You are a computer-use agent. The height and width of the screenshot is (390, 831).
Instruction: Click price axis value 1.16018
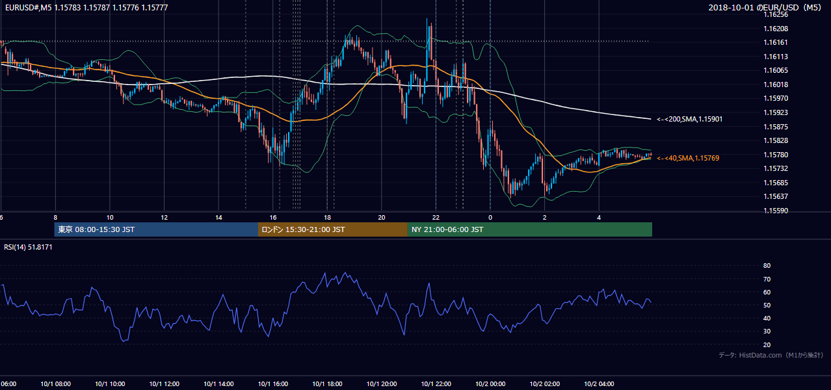tap(776, 84)
